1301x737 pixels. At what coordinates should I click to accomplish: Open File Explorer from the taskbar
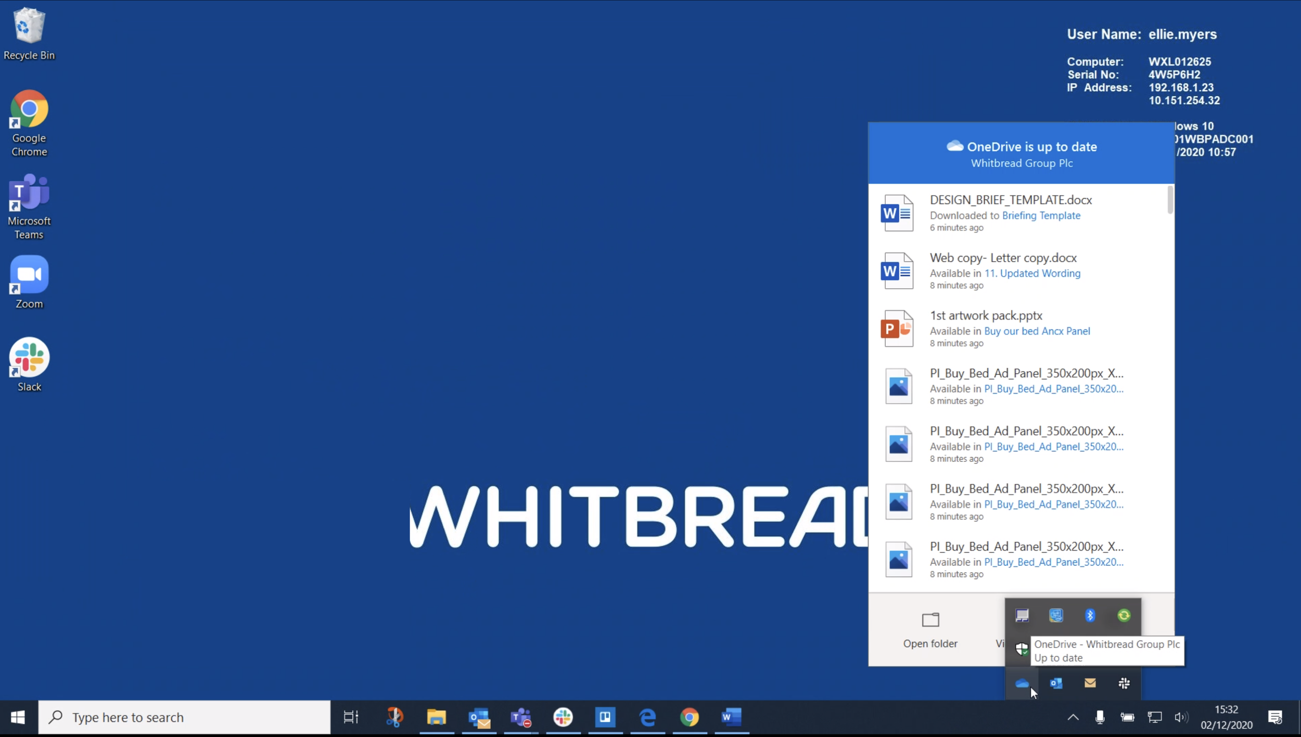(x=437, y=717)
